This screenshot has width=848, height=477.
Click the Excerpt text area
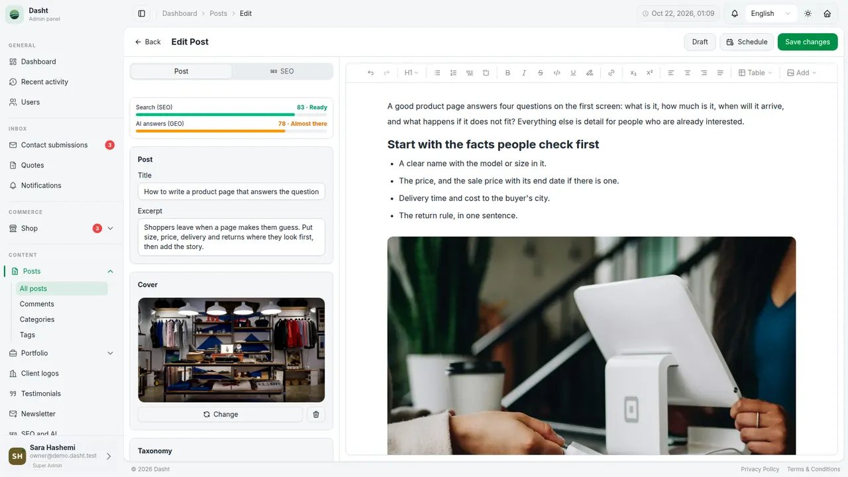coord(231,237)
